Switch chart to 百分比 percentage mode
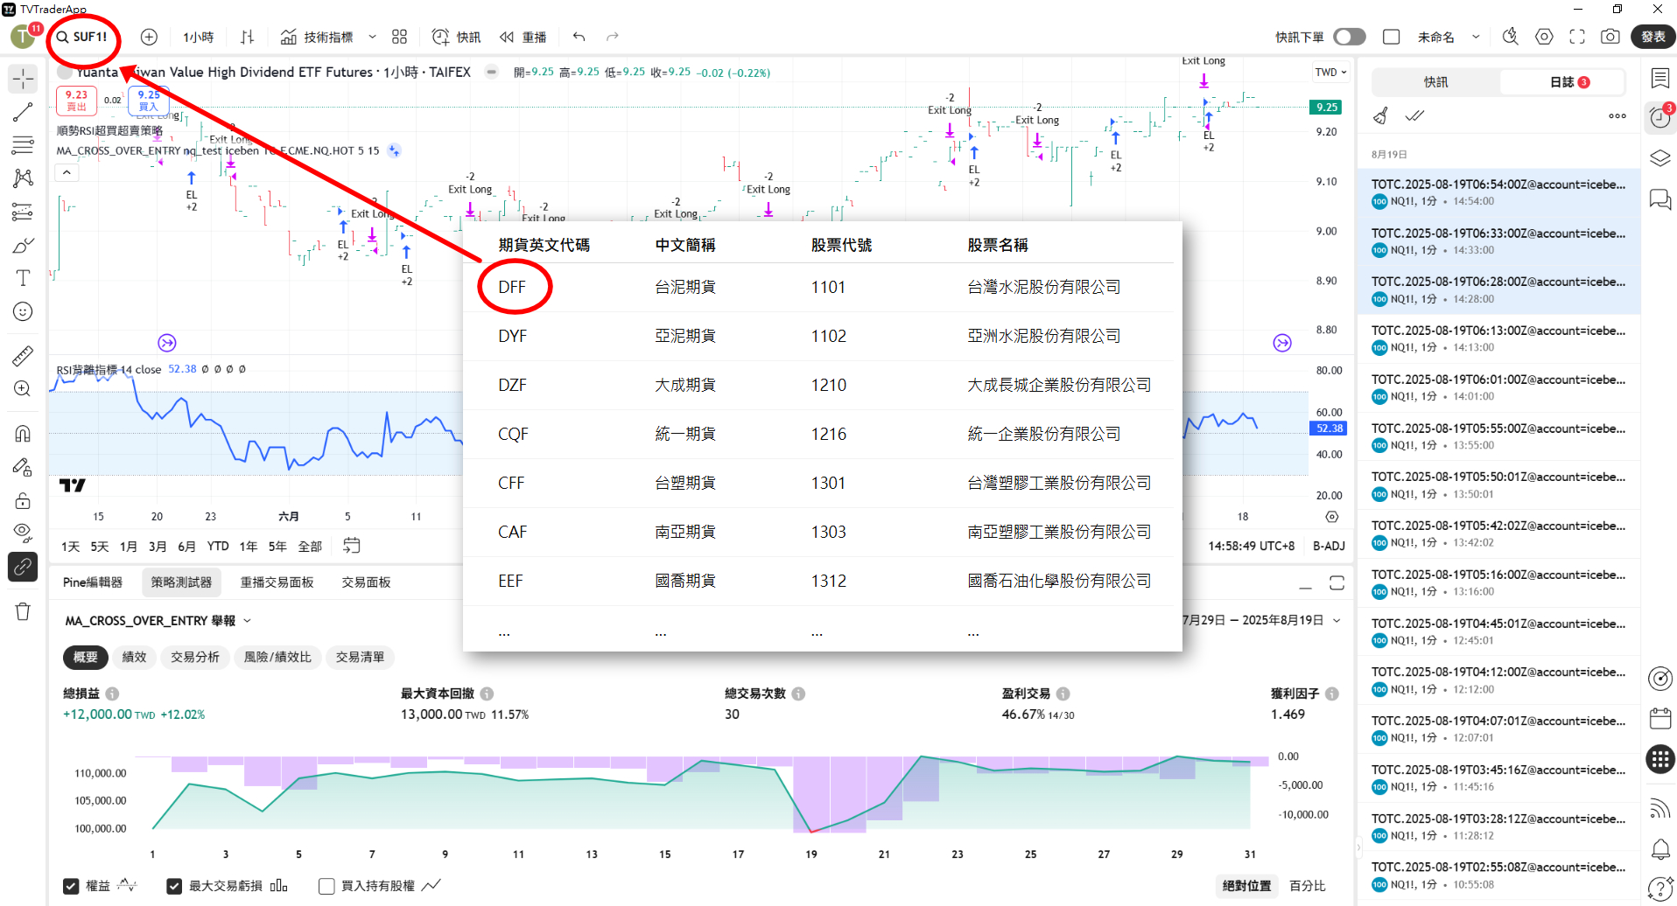Screen dimensions: 1677x906 click(x=1308, y=886)
